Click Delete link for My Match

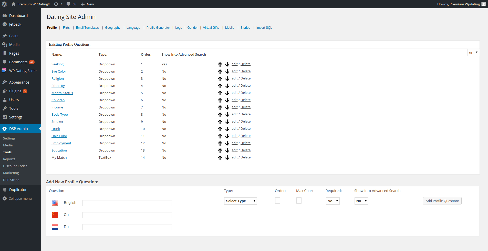[x=246, y=157]
